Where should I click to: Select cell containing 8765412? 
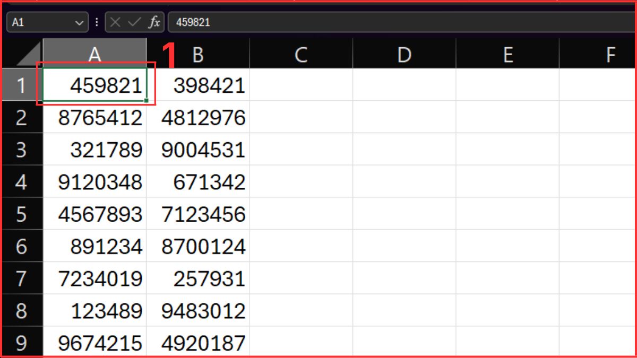click(94, 117)
